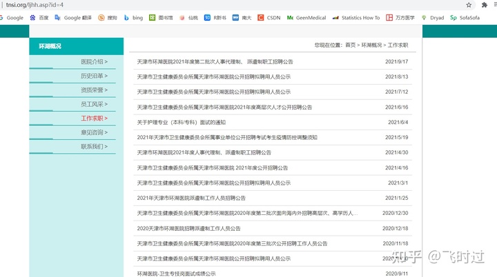
Task: Click the 环湖概况 sidebar heading
Action: [x=50, y=46]
